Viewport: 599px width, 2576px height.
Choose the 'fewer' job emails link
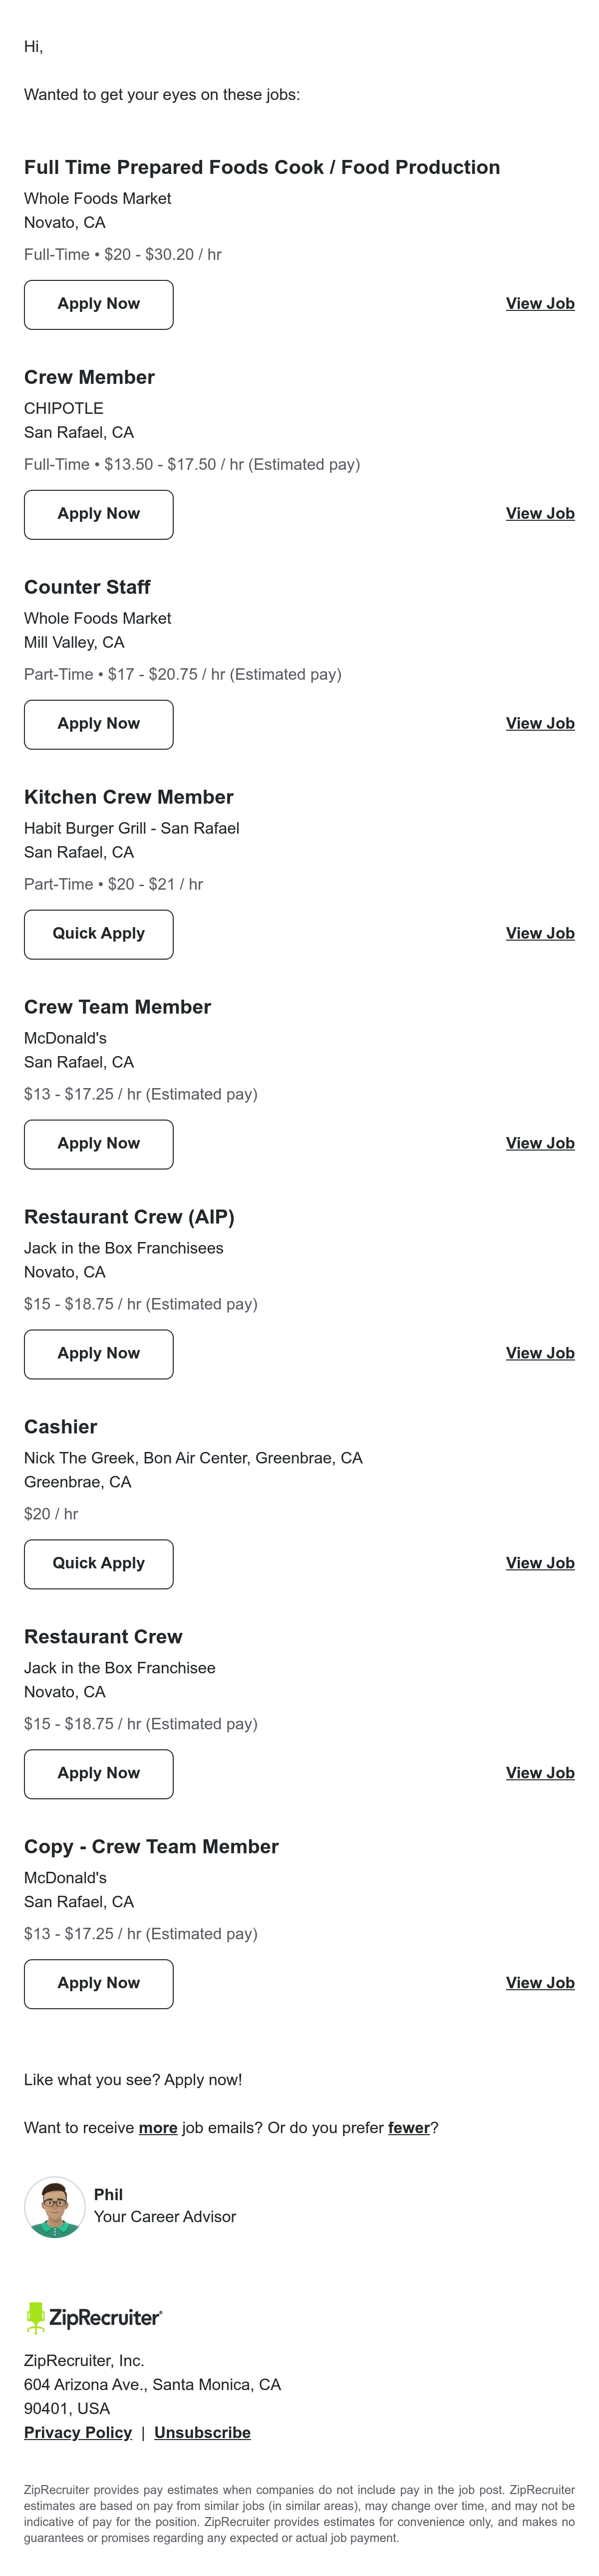click(408, 2128)
